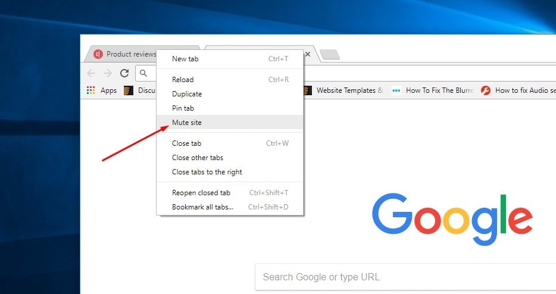Click the Search Google or type URL box

(x=405, y=277)
